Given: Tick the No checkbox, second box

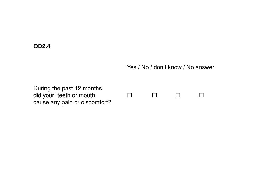Looking at the screenshot, I should coord(155,95).
